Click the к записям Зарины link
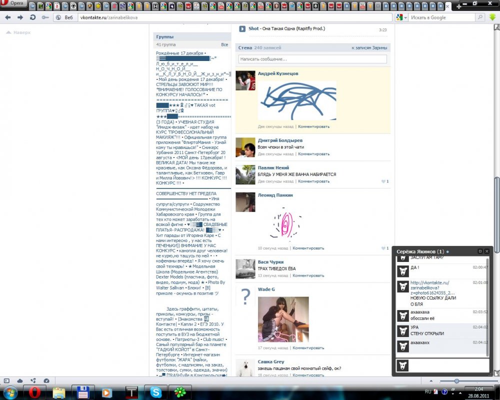This screenshot has height=400, width=500. 369,48
